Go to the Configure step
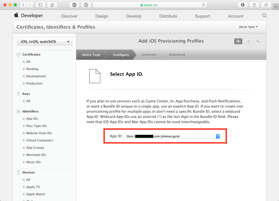Viewport: 279px width, 201px height. point(121,55)
